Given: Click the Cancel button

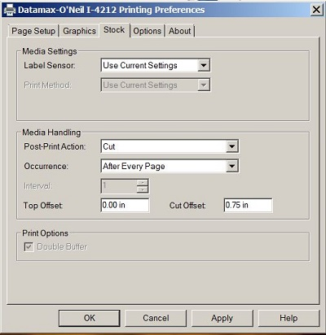Looking at the screenshot, I should pos(156,318).
